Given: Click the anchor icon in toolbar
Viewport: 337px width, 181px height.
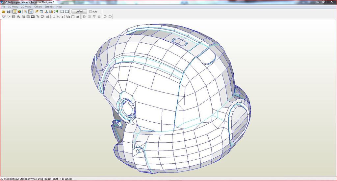Looking at the screenshot, I should click(x=46, y=11).
